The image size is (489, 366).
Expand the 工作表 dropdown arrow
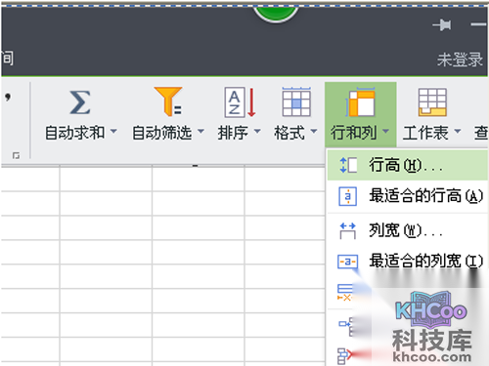tap(458, 131)
